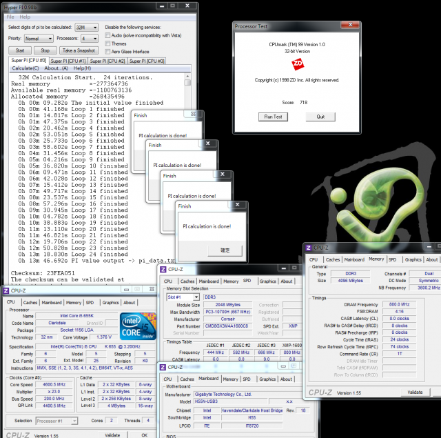The width and height of the screenshot is (441, 438).
Task: Click the CPU name Intel Core i5 655K
Action: click(76, 315)
